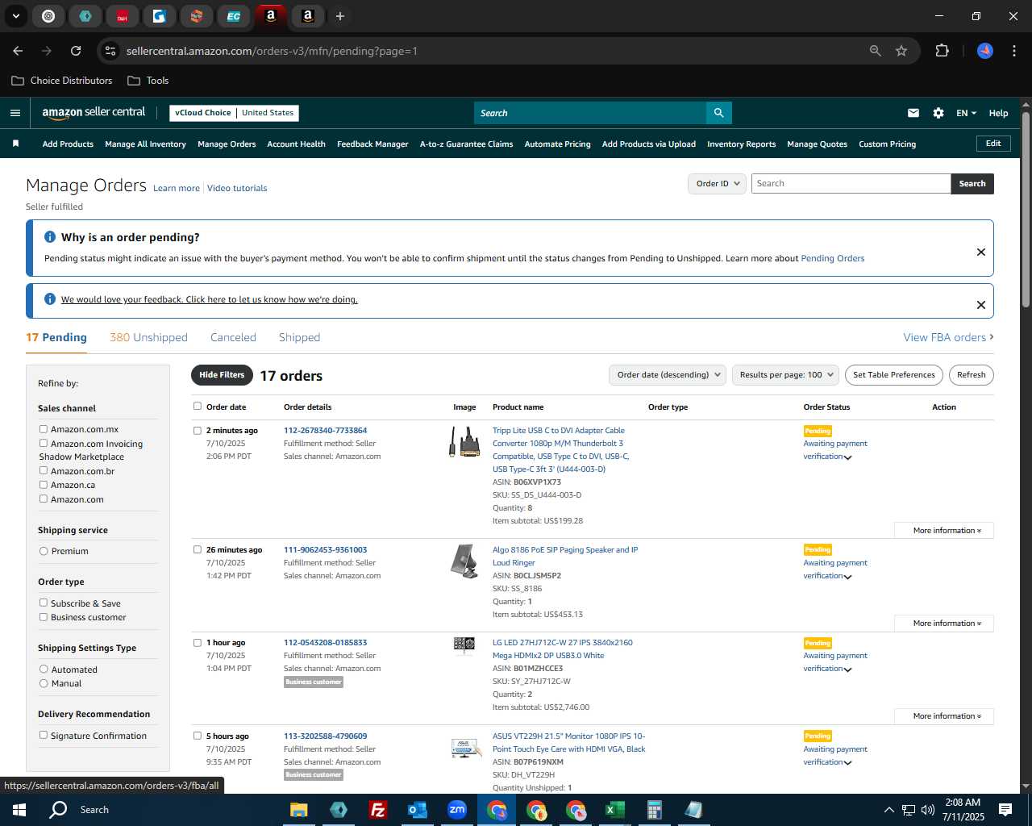Open order 112-0543208-0185833 link
The image size is (1032, 826).
pos(325,643)
